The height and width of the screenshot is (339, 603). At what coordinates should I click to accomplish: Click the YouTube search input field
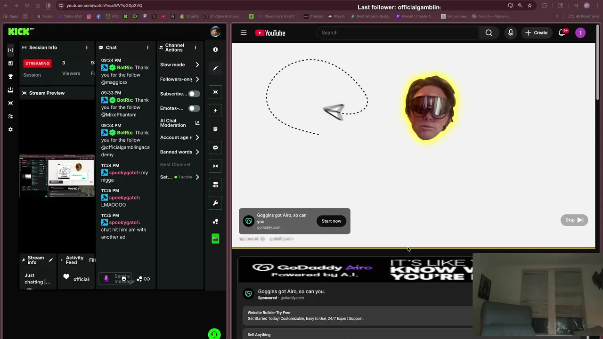tap(398, 32)
